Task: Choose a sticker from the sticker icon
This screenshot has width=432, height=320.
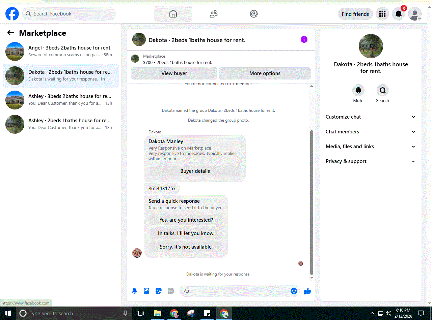Action: point(159,291)
